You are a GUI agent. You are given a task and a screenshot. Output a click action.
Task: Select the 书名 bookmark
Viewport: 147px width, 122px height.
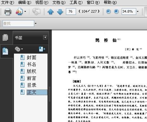[31, 64]
